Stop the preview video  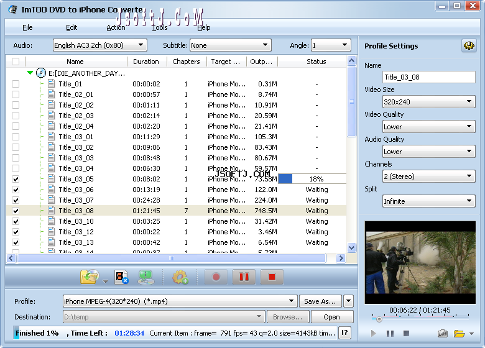pos(407,334)
